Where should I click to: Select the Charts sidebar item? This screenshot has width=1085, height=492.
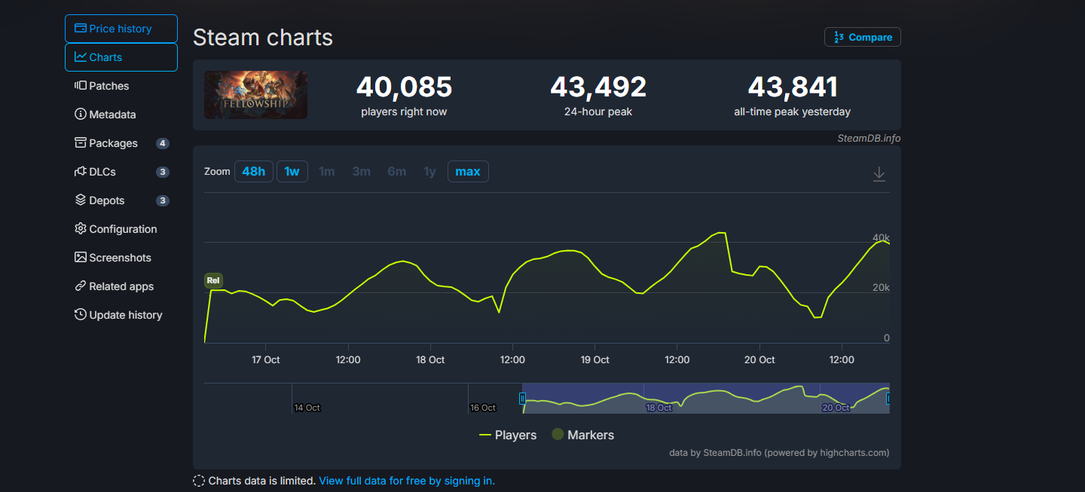point(121,57)
